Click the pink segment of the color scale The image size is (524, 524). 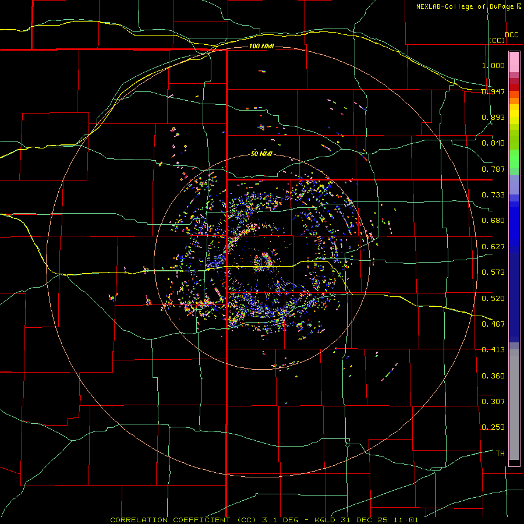click(x=514, y=62)
